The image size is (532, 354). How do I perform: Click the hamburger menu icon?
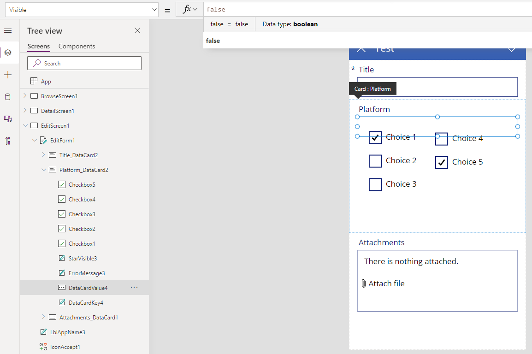[x=7, y=30]
